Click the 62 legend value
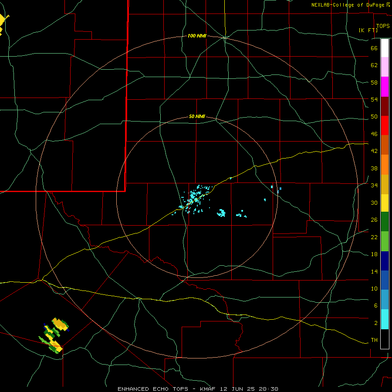This screenshot has height=392, width=392. pos(374,65)
